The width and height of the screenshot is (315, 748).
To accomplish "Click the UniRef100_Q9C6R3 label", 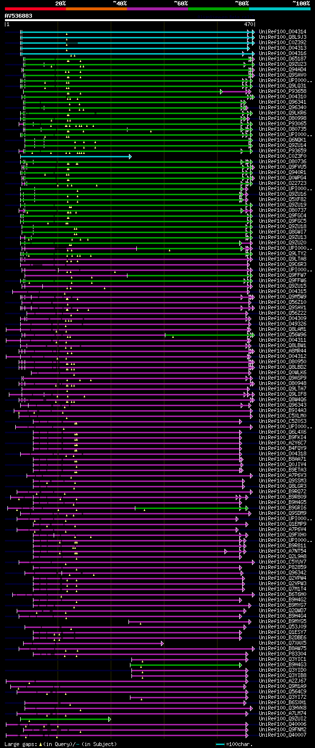I will 283,265.
